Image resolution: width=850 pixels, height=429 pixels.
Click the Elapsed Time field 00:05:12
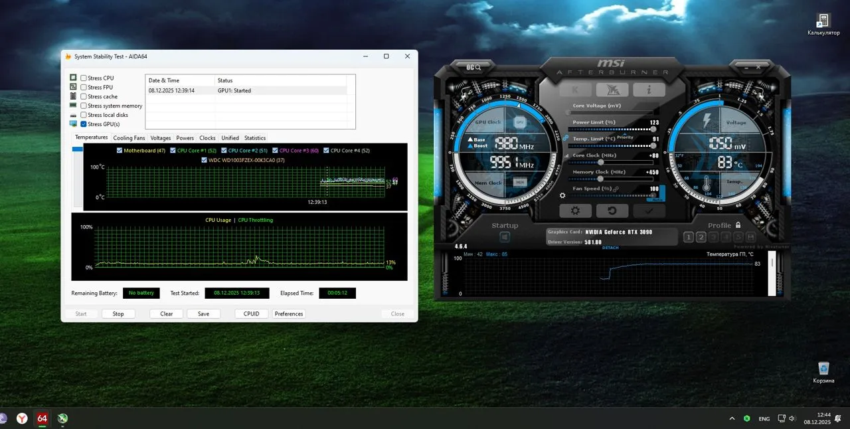click(337, 293)
